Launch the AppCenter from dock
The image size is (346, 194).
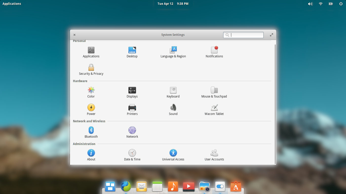pos(236,186)
